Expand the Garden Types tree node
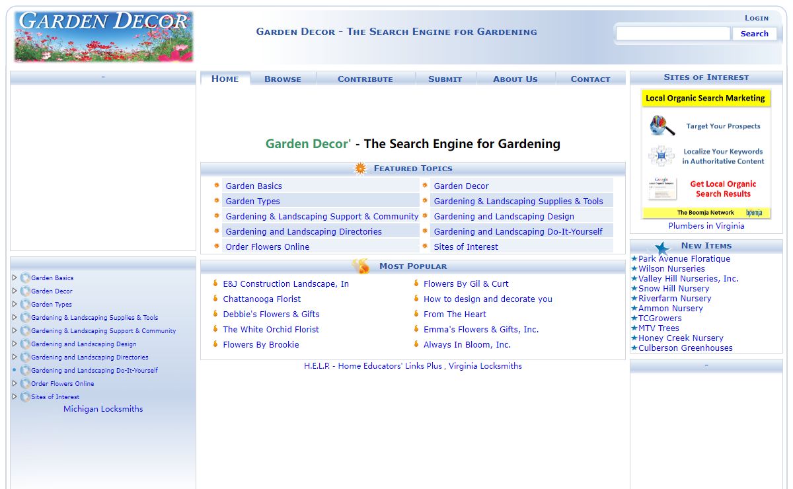The image size is (793, 489). [15, 304]
